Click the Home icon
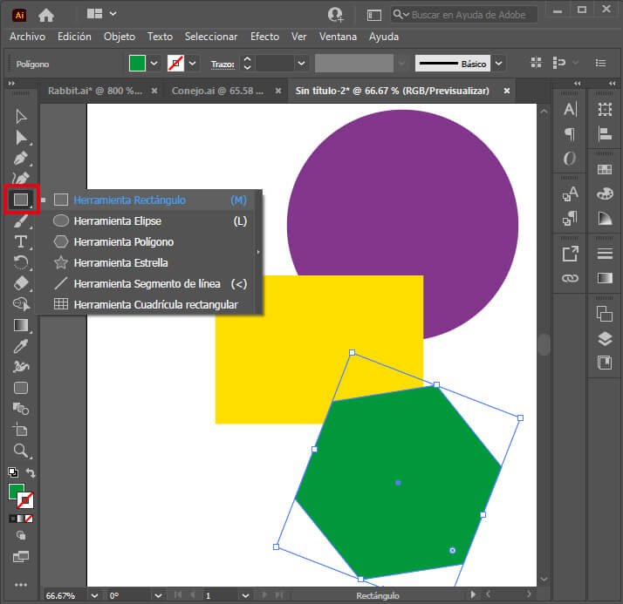The width and height of the screenshot is (623, 604). click(46, 15)
